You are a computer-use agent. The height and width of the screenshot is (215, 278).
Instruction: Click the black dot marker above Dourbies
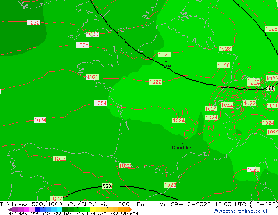182,144
